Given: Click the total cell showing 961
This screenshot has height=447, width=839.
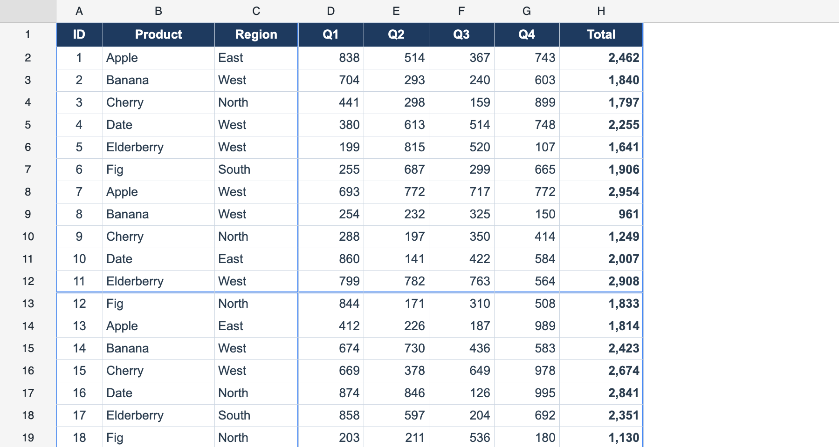Looking at the screenshot, I should point(601,214).
